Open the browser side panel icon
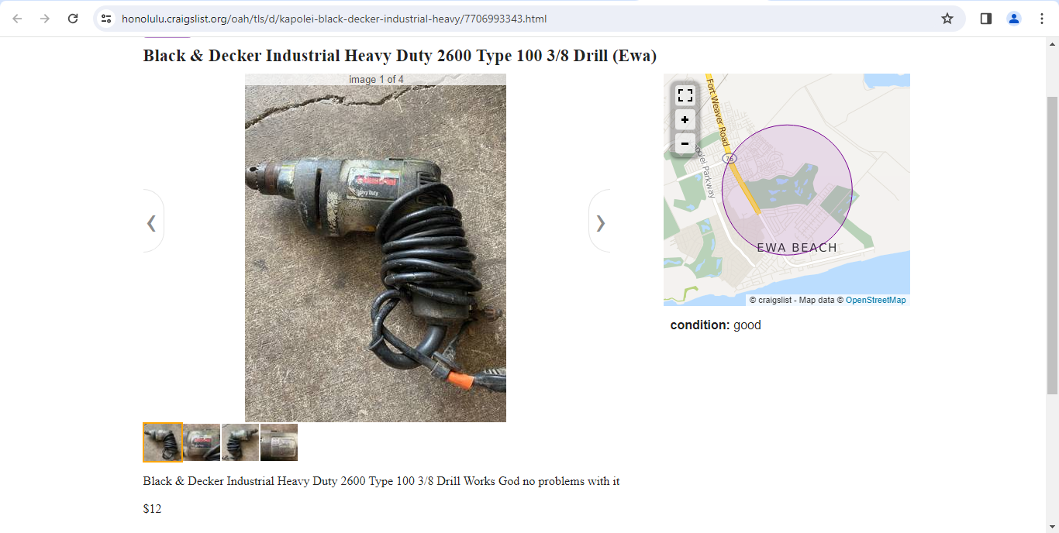The image size is (1059, 533). click(986, 19)
